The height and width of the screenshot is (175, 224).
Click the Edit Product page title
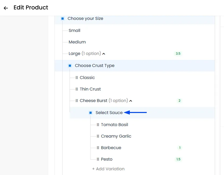[31, 7]
